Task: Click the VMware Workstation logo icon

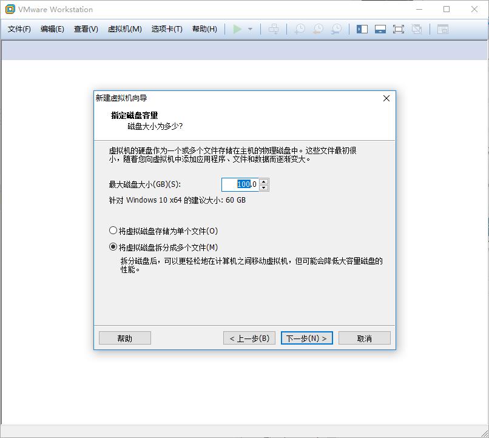Action: [x=8, y=9]
